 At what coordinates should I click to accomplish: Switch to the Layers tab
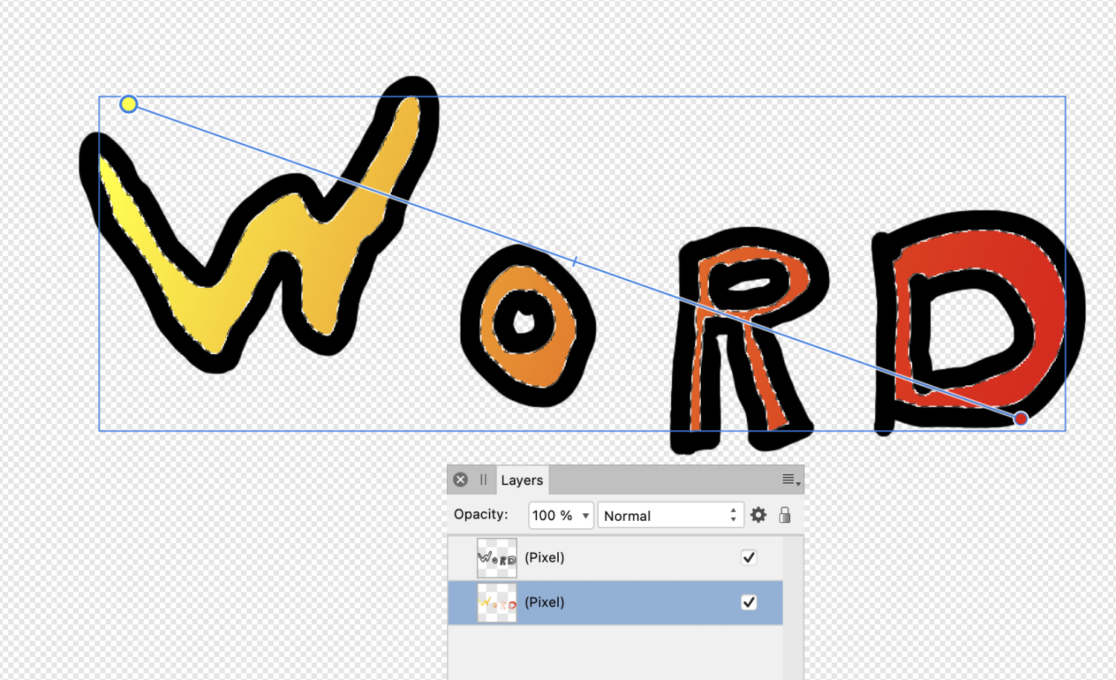pos(522,480)
